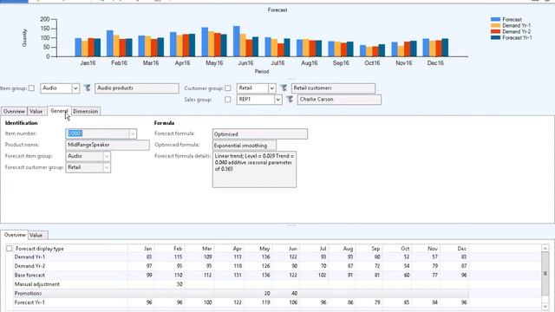555x312 pixels.
Task: Click the Forecast Yr-1 legend swatch
Action: [495, 37]
